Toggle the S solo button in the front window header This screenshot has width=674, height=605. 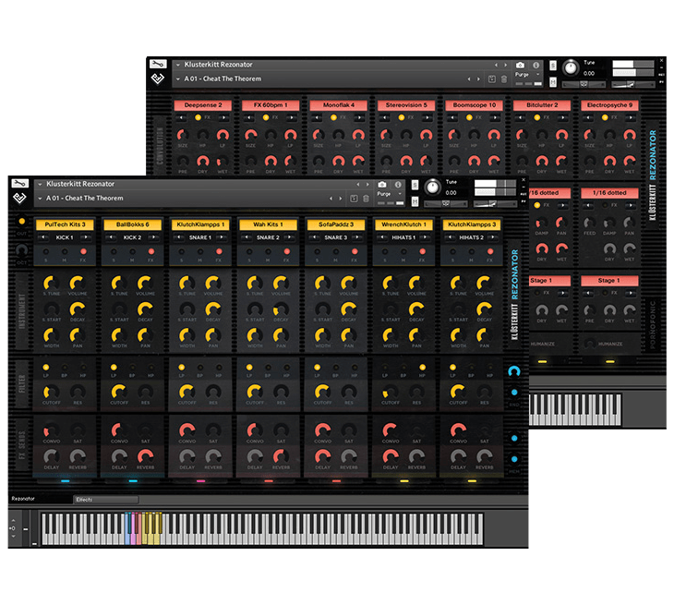(x=415, y=186)
